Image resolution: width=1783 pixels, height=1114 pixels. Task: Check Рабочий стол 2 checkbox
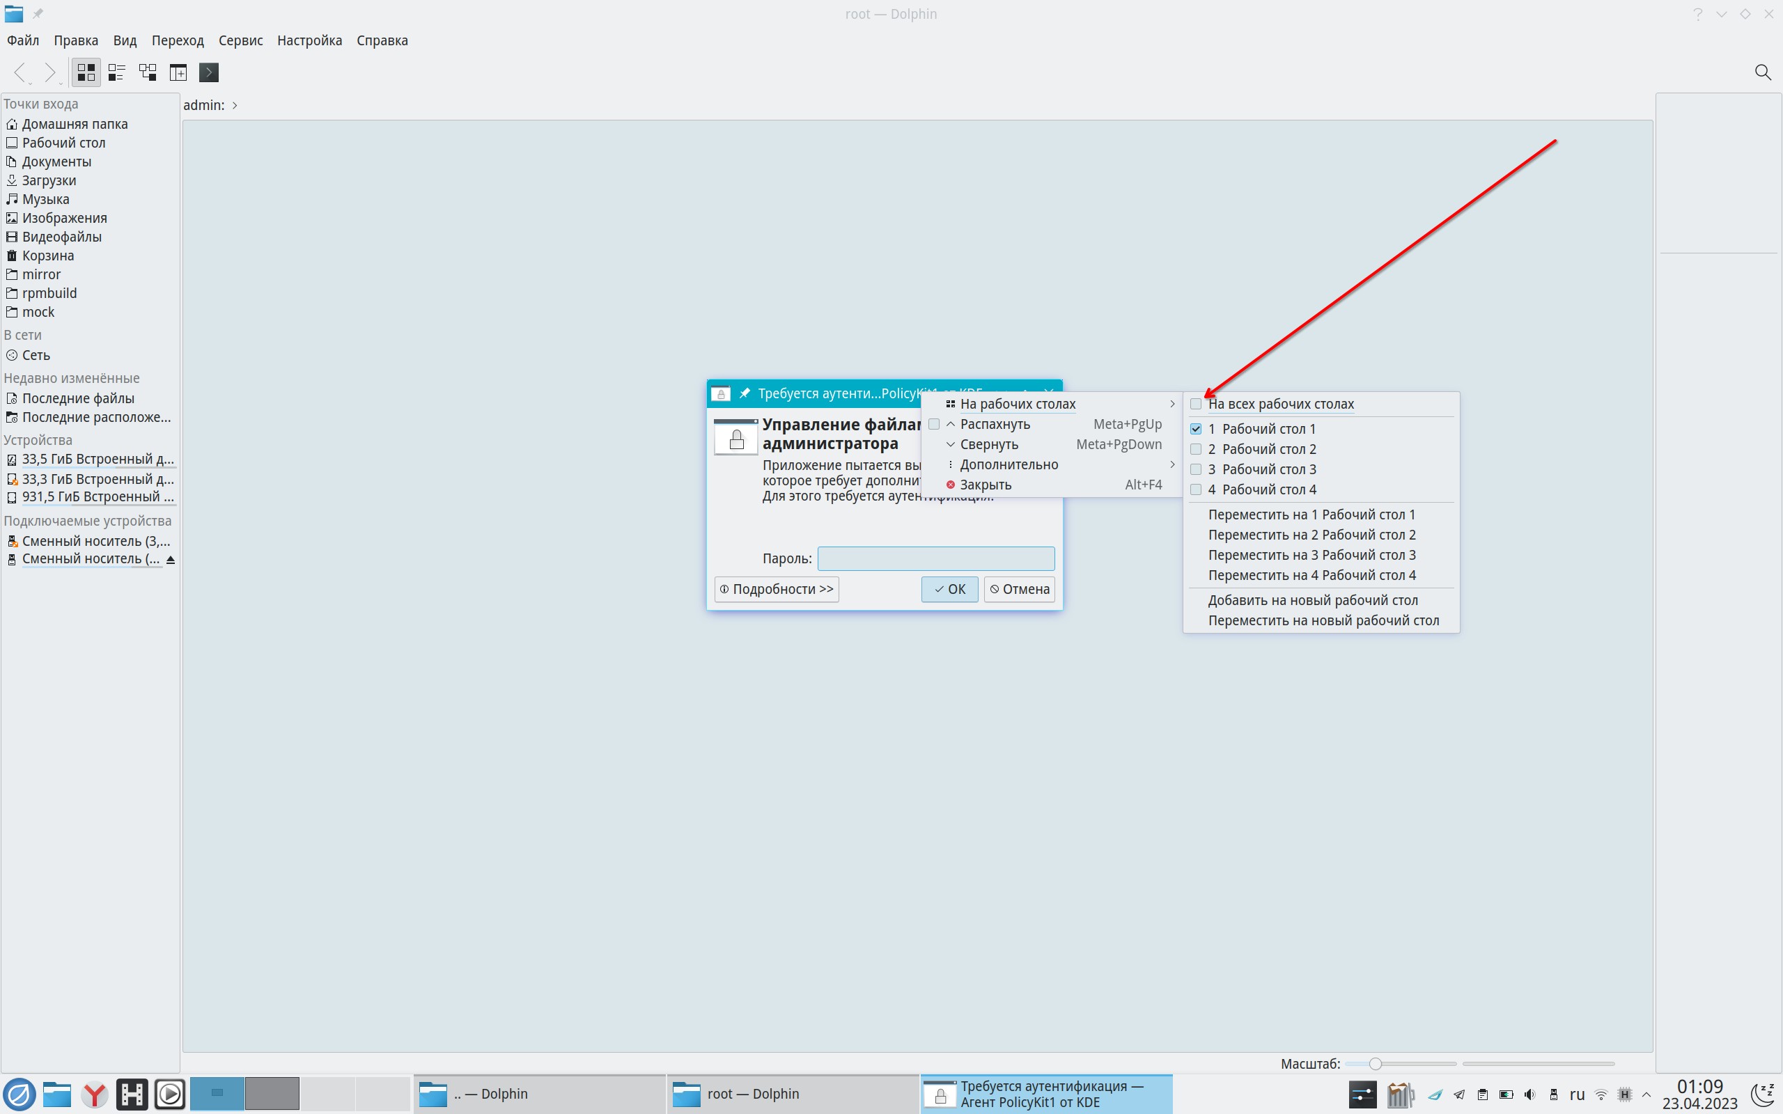1196,450
